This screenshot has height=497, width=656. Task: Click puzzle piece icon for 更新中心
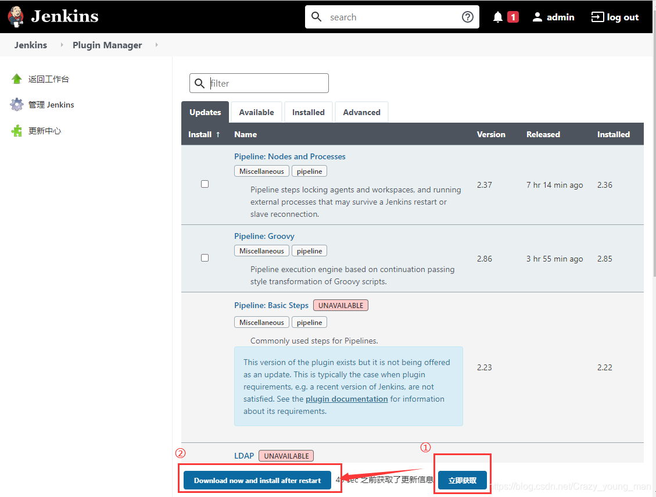click(17, 131)
